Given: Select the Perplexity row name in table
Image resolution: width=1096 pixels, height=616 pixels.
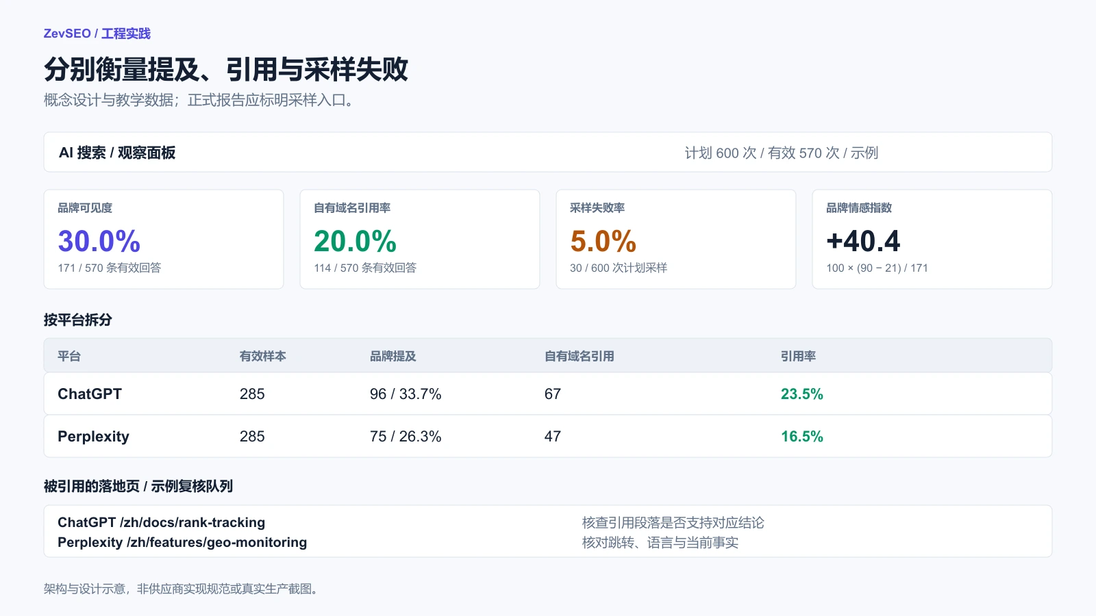Looking at the screenshot, I should tap(93, 437).
